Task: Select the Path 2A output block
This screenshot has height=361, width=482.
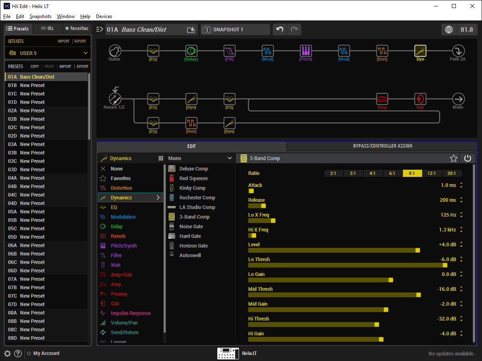Action: point(458,51)
